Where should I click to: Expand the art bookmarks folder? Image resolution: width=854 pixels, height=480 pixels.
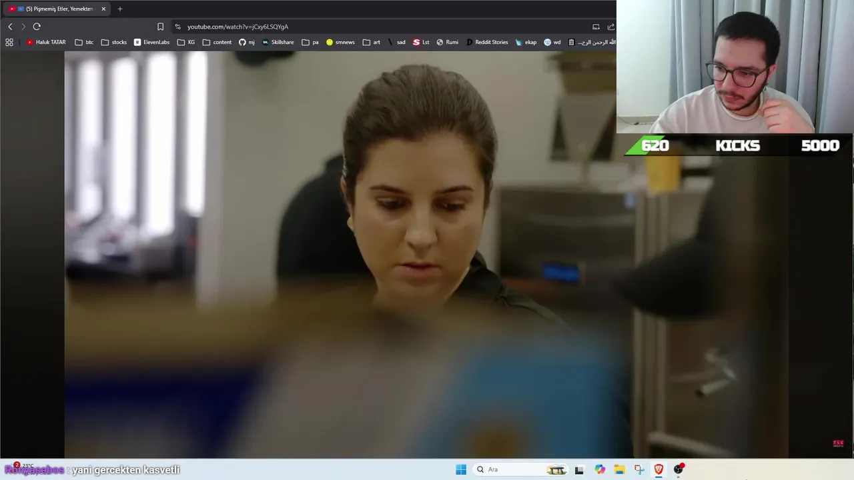click(372, 42)
